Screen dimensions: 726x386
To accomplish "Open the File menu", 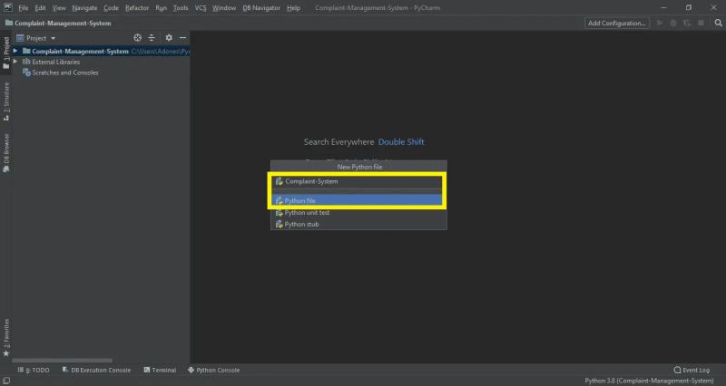I will coord(24,8).
